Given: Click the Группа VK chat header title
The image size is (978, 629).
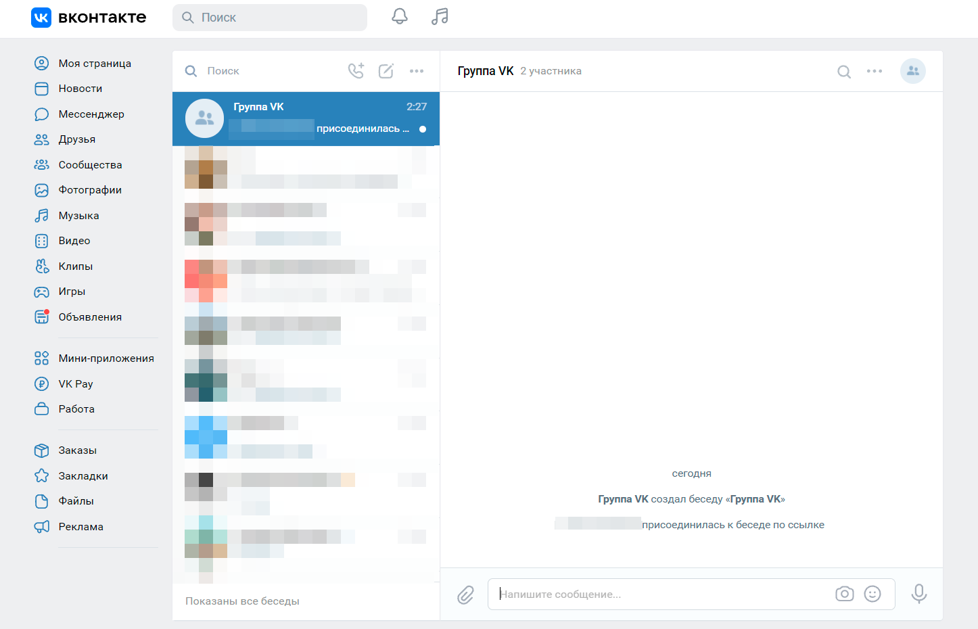Looking at the screenshot, I should click(486, 71).
